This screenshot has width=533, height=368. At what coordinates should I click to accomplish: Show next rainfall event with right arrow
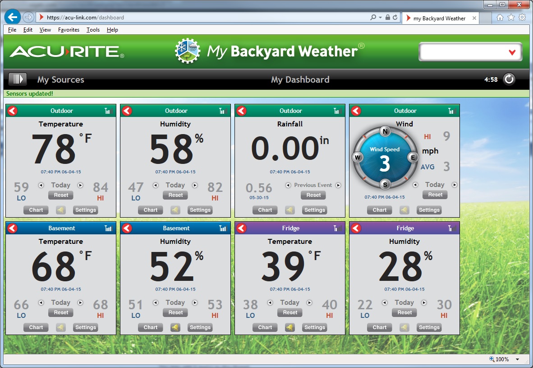click(338, 185)
